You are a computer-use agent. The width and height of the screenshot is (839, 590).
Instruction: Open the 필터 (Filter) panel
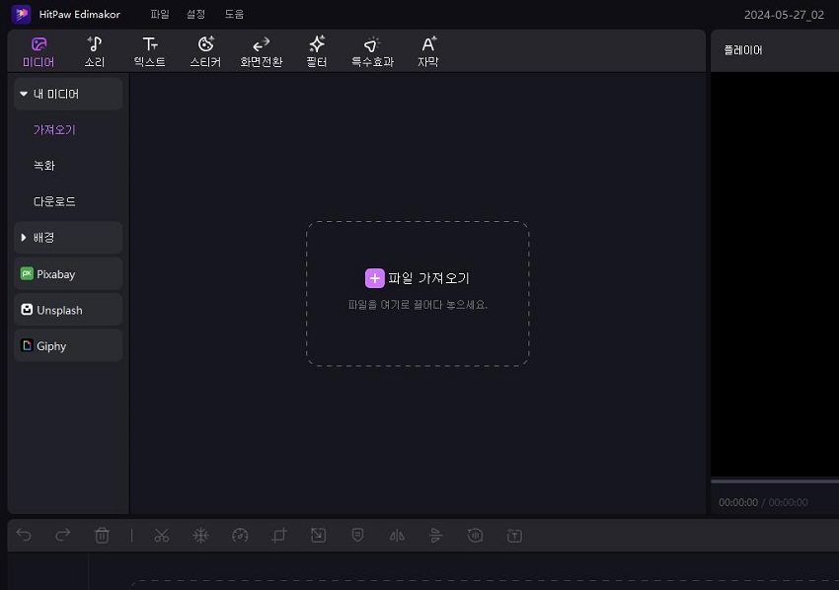click(316, 49)
